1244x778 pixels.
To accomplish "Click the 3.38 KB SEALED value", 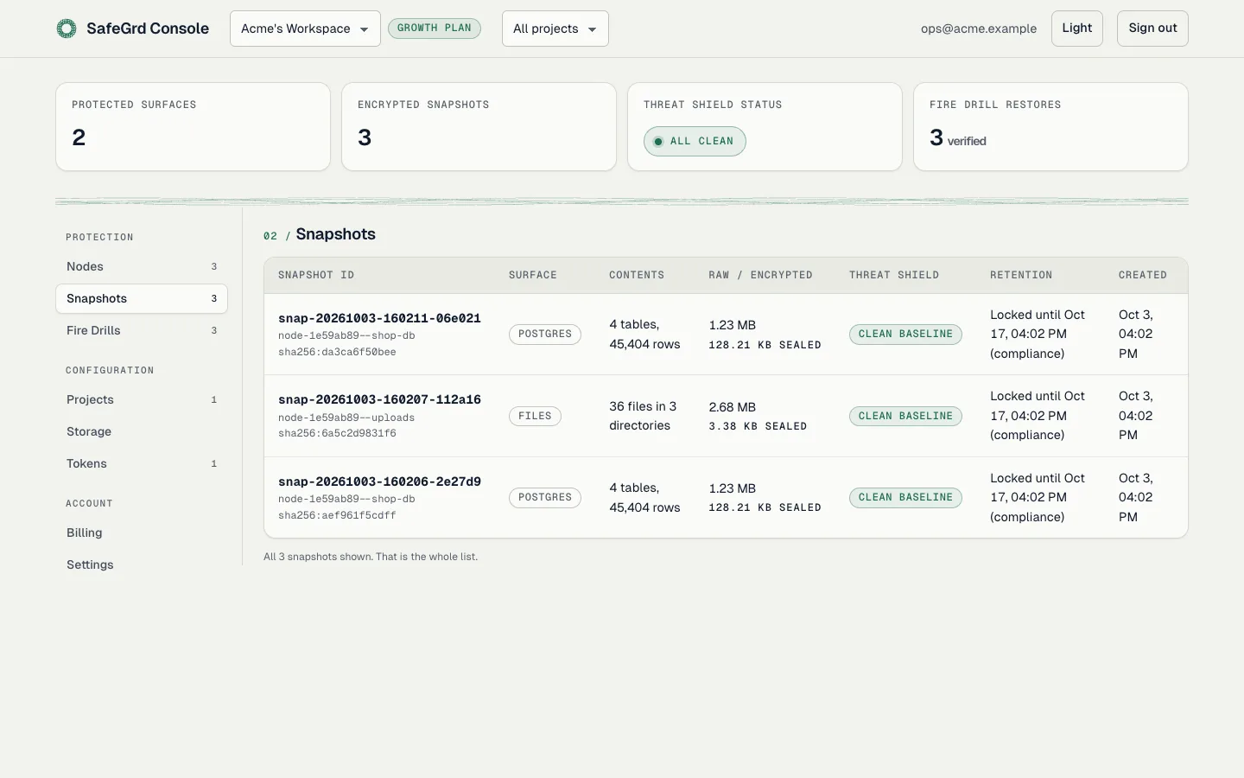I will (x=758, y=426).
